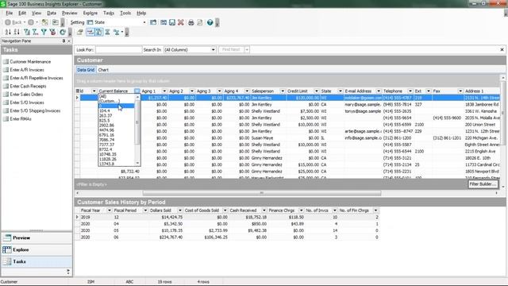Open Cash Received column filter dropdown

pos(264,211)
